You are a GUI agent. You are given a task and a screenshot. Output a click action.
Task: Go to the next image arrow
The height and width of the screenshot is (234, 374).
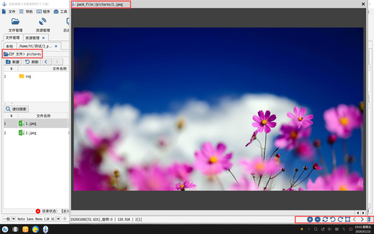click(x=362, y=219)
